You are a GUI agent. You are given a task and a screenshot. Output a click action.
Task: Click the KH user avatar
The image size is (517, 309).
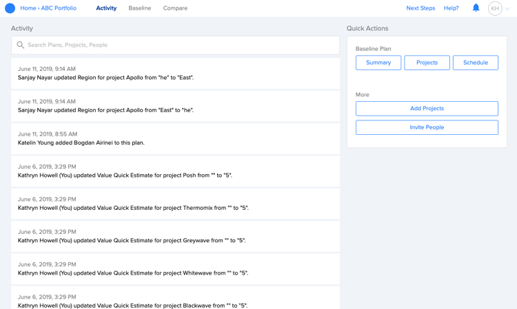click(495, 8)
